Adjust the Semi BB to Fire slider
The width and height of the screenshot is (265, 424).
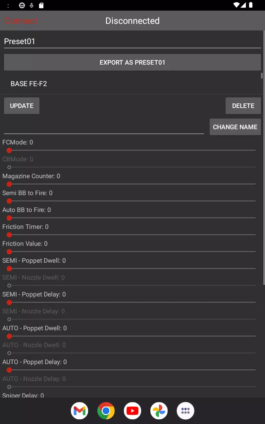click(x=132, y=201)
